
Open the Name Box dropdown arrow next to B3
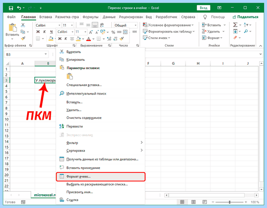46,54
